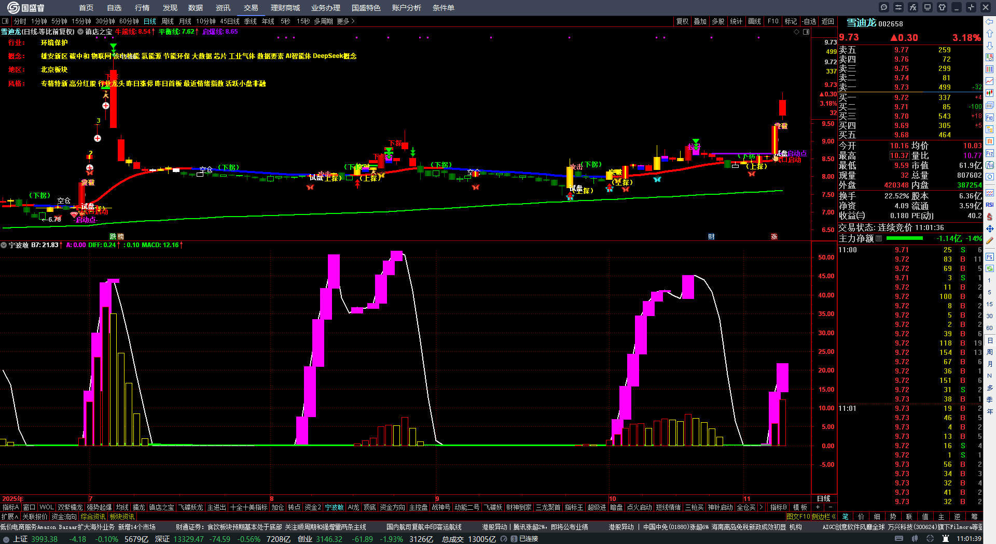The width and height of the screenshot is (996, 544).
Task: Expand the 扩展 extension panel
Action: 10,517
